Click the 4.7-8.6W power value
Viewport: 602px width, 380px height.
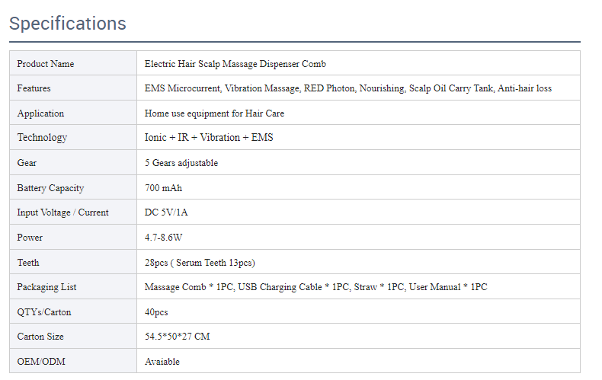[164, 238]
